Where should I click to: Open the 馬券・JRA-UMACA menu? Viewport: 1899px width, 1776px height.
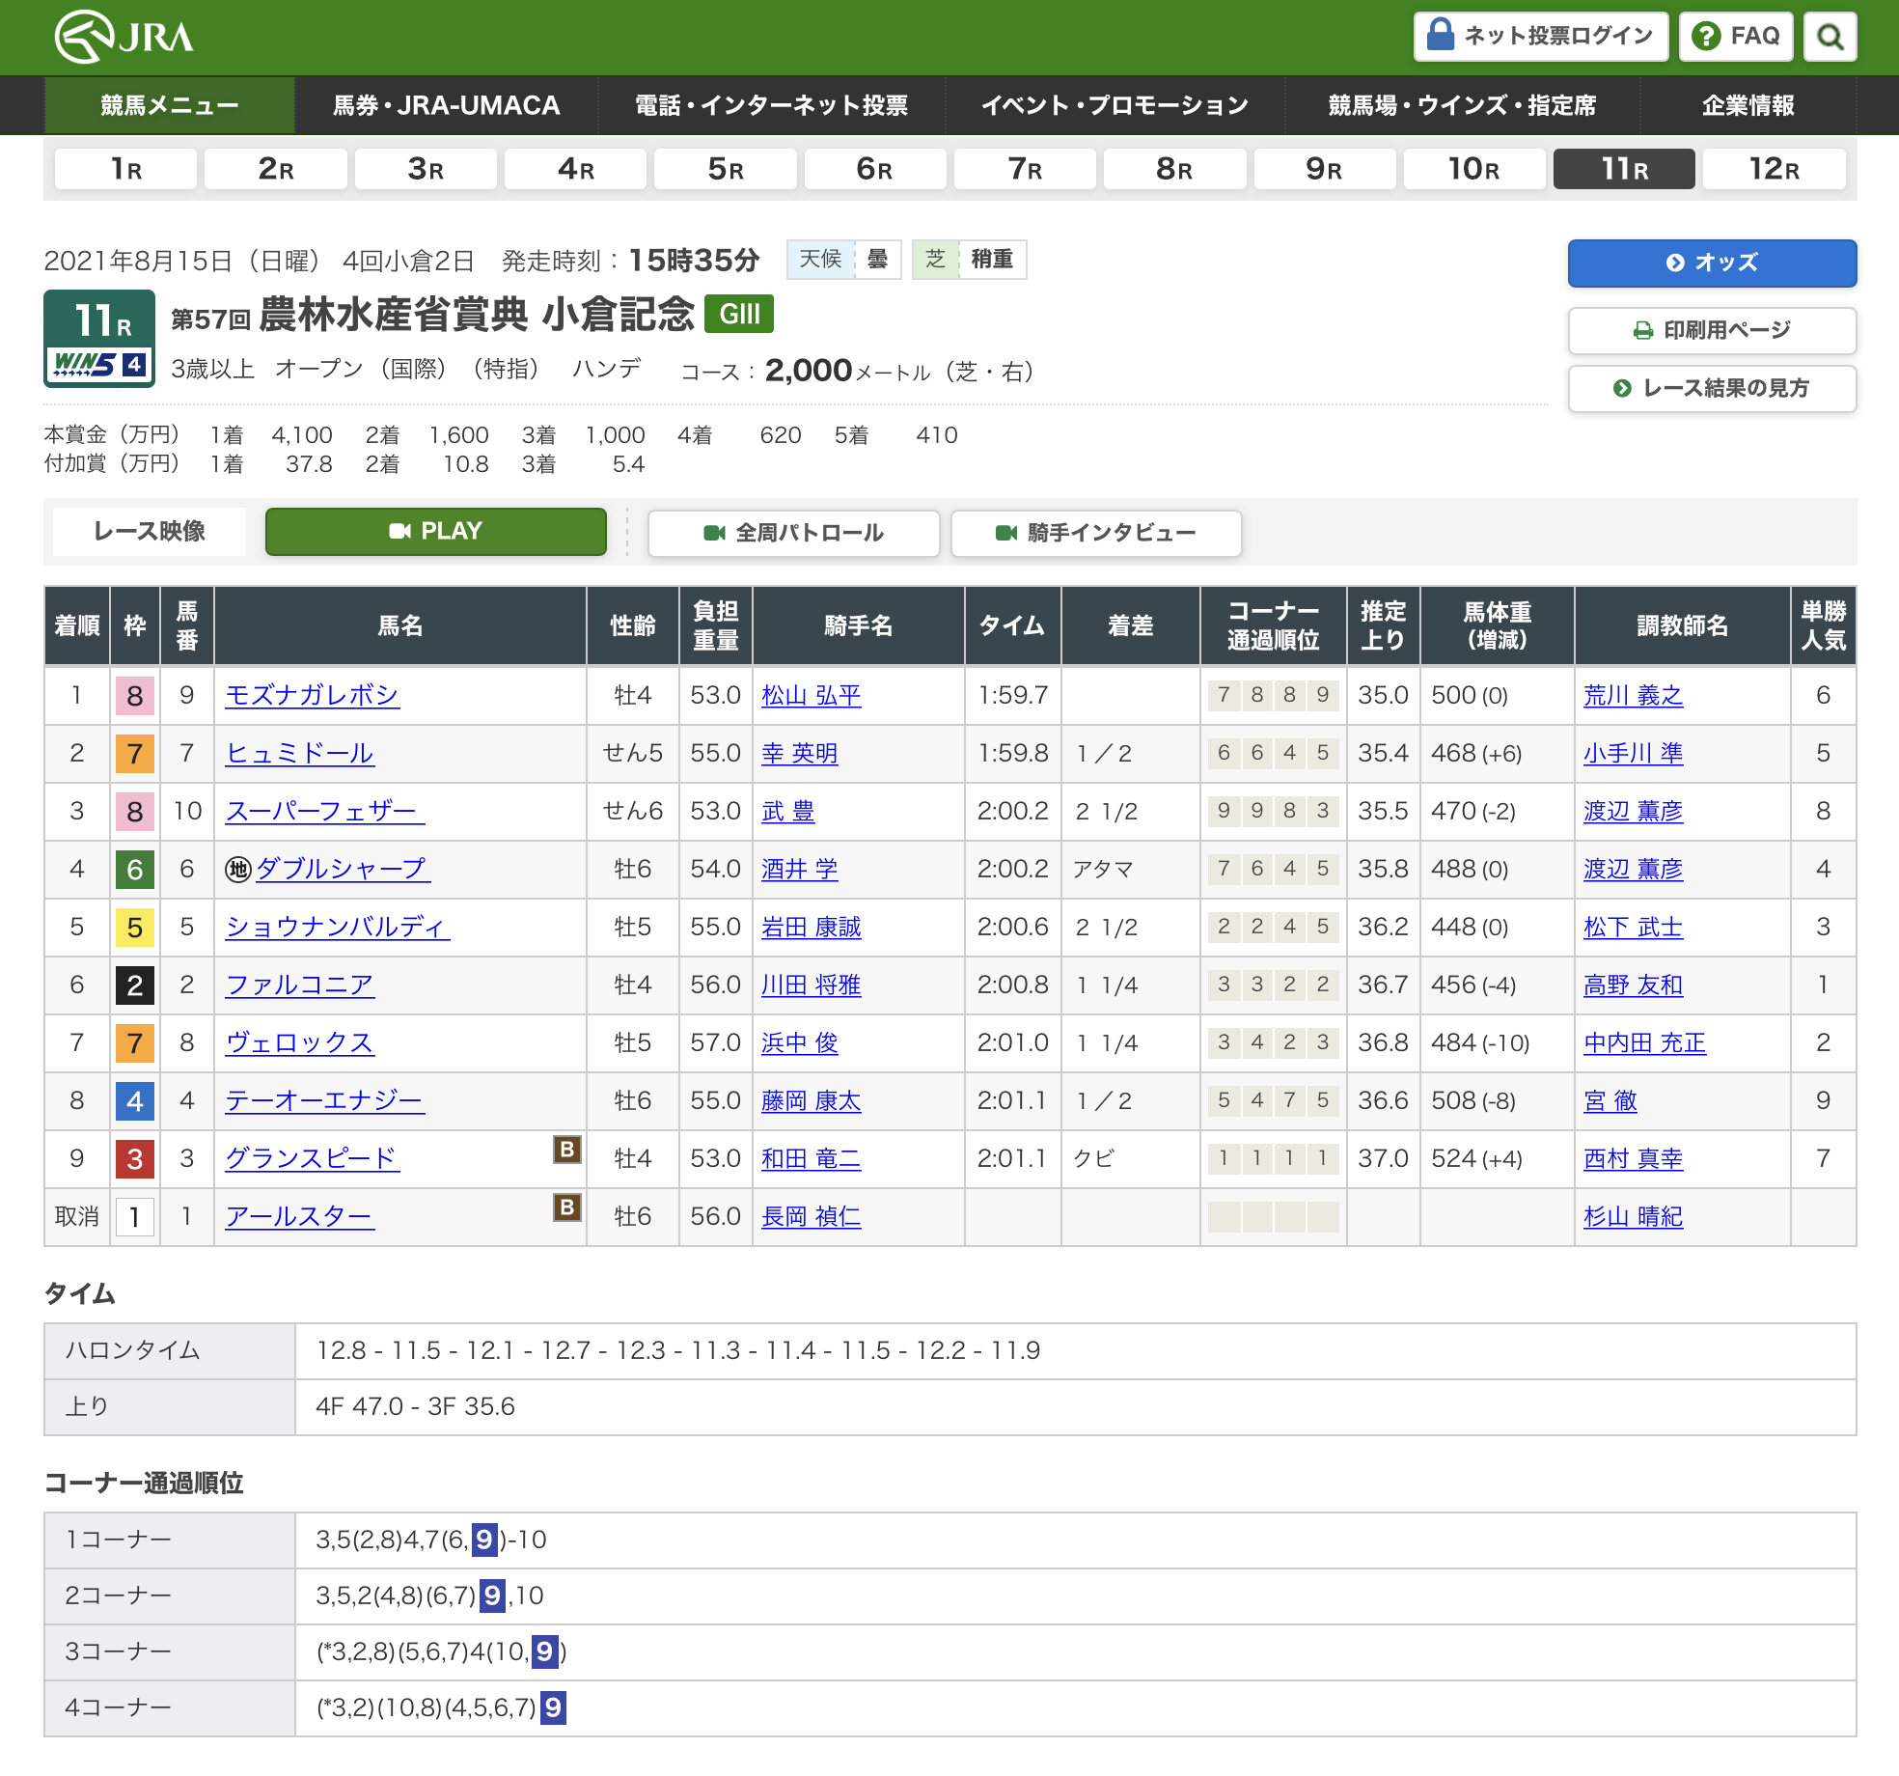pos(446,105)
